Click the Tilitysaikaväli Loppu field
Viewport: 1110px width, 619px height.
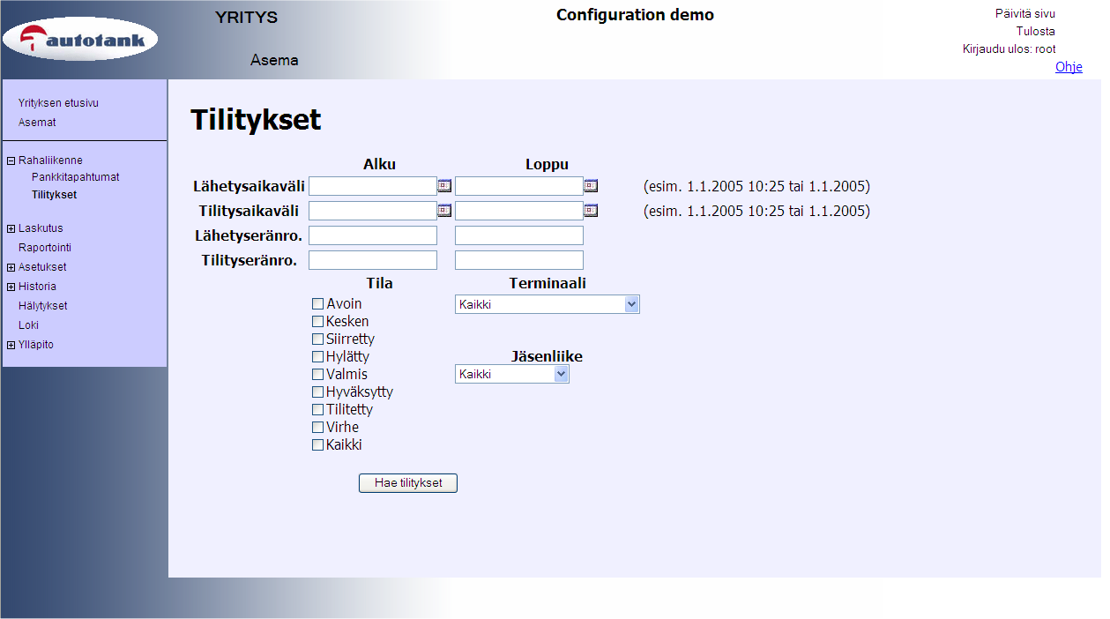519,211
